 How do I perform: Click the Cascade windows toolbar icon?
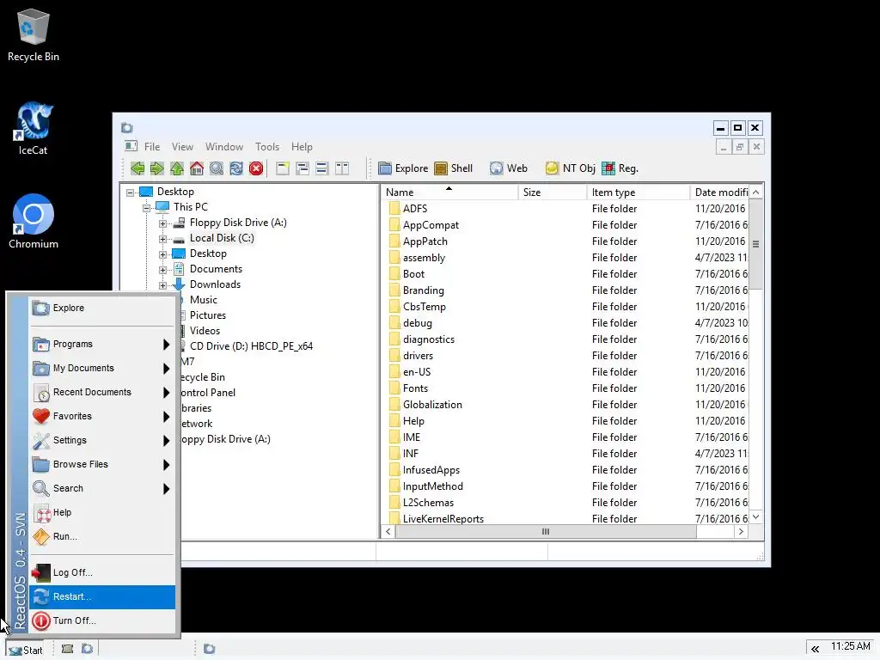pos(302,168)
